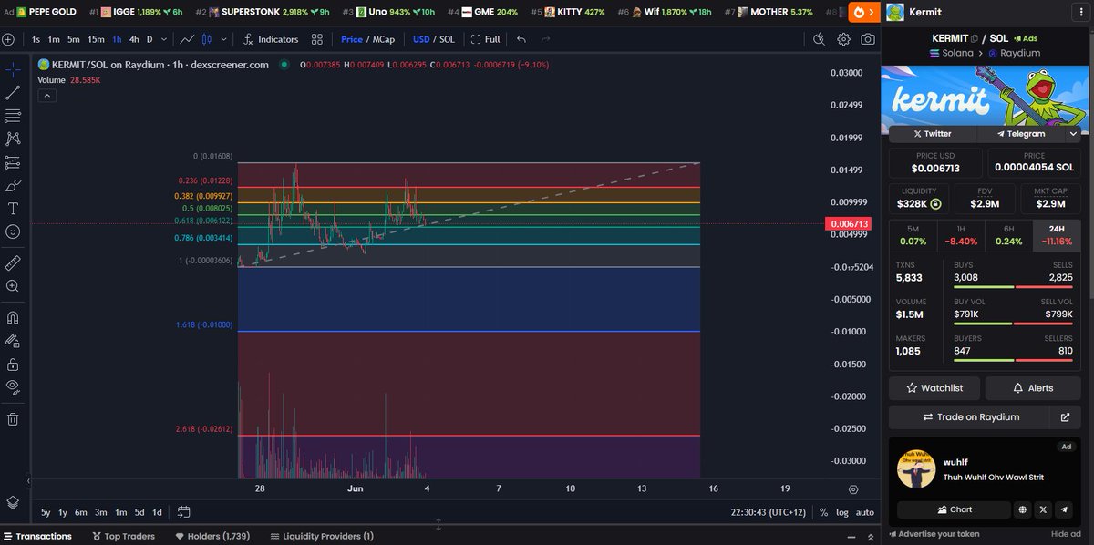The width and height of the screenshot is (1094, 545).
Task: Select the line chart style
Action: (x=187, y=39)
